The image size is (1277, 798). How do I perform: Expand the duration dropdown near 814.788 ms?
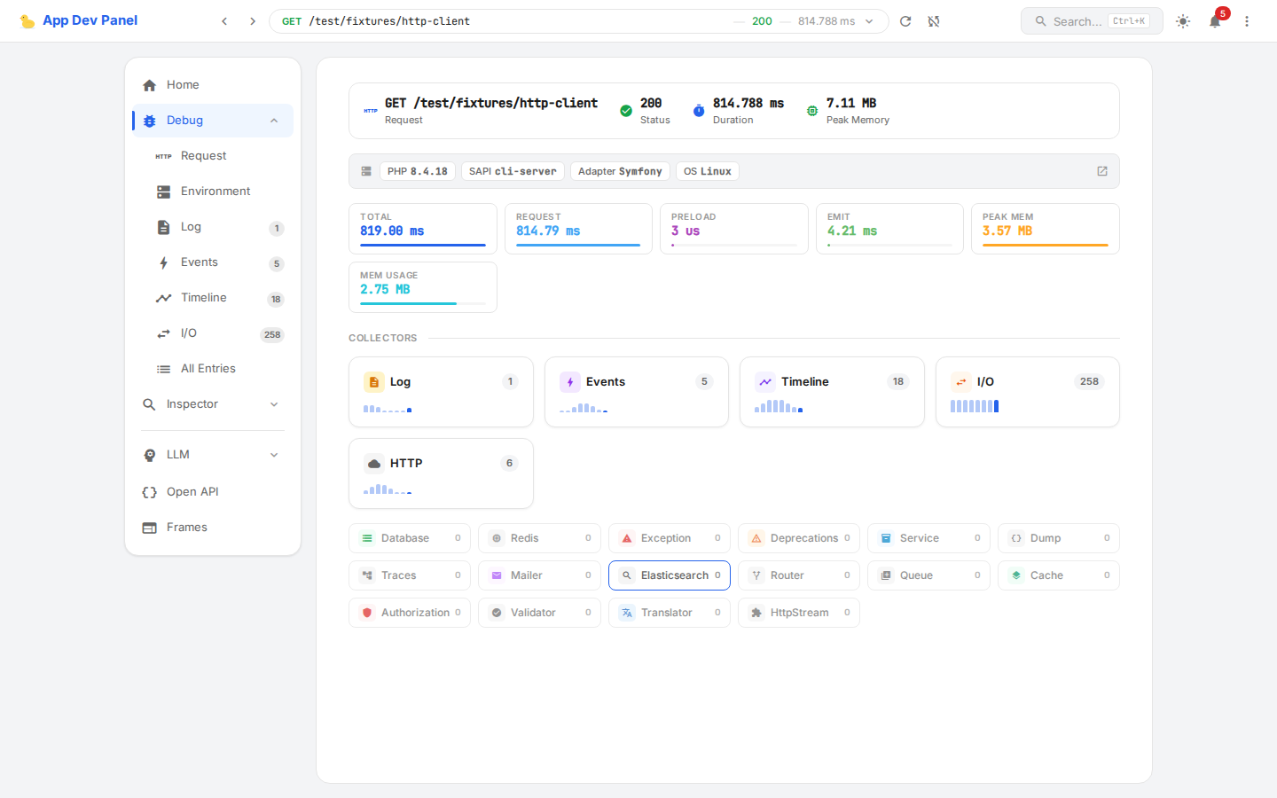click(867, 20)
